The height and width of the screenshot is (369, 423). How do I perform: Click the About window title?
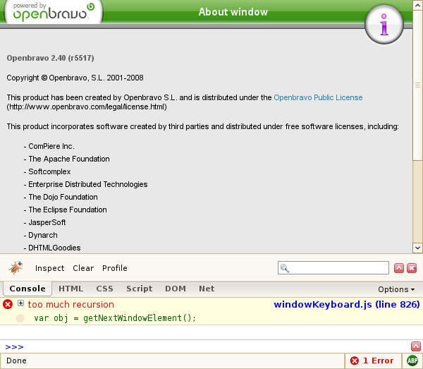(x=233, y=12)
